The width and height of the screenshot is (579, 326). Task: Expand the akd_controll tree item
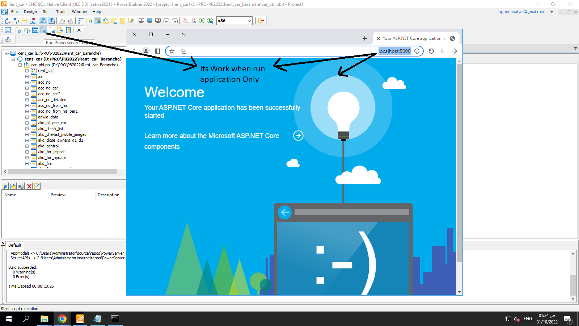tap(27, 146)
